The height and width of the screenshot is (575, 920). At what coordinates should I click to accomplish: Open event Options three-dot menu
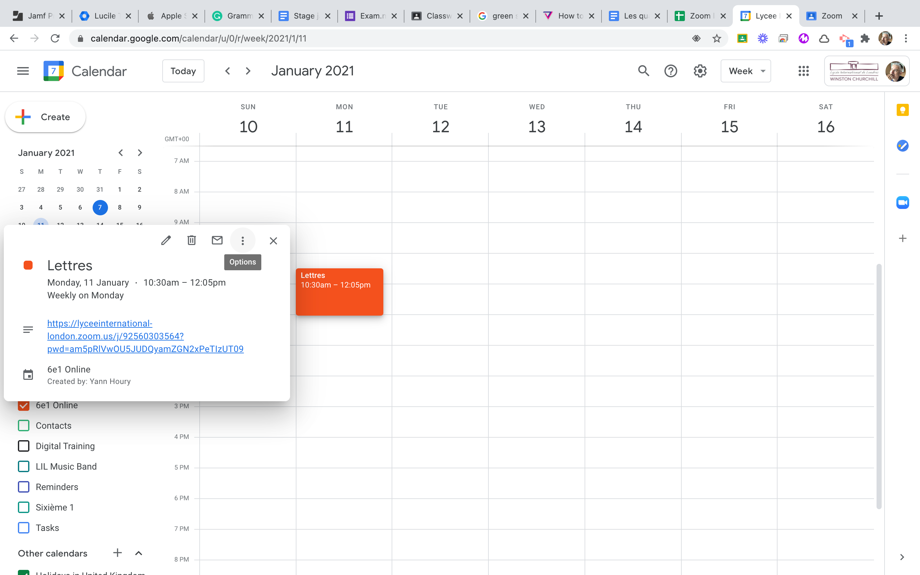pyautogui.click(x=242, y=241)
